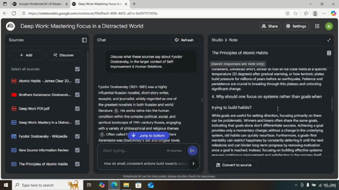Uncheck the Atomic Habits - James Clear source
339x190 pixels.
77,81
